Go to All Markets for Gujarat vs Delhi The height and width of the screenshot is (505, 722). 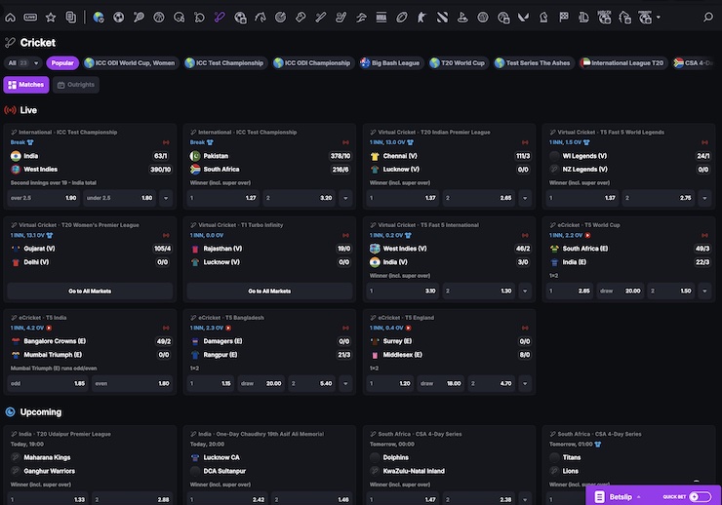pyautogui.click(x=90, y=291)
